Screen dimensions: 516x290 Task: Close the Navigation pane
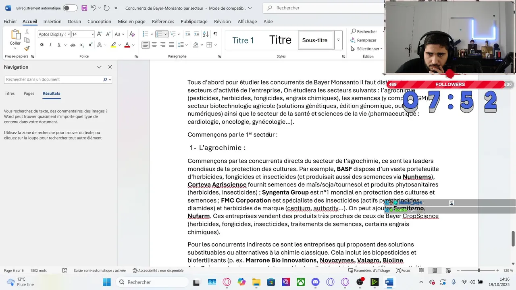(x=110, y=67)
